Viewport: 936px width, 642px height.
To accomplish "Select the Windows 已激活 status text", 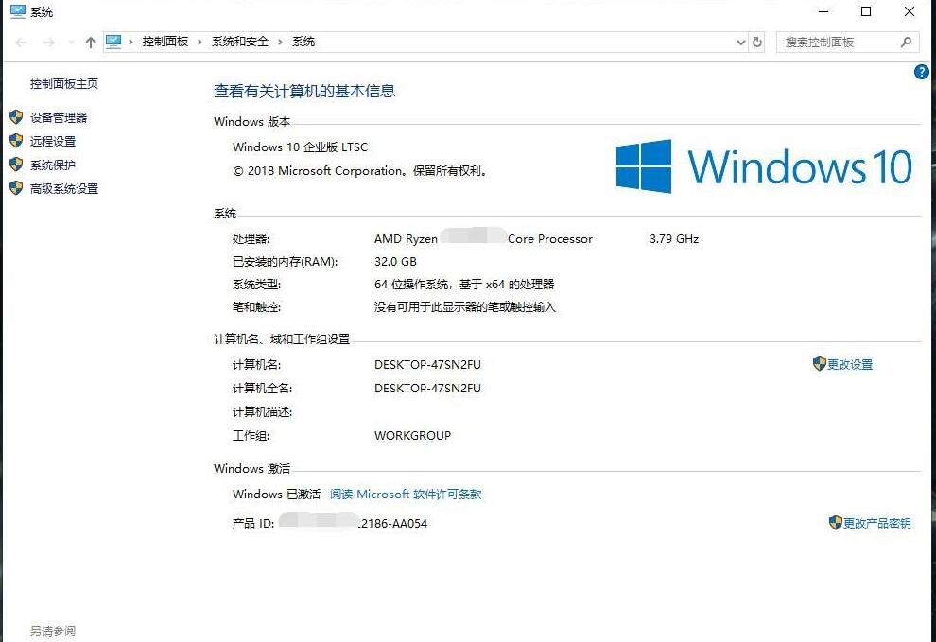I will tap(276, 494).
